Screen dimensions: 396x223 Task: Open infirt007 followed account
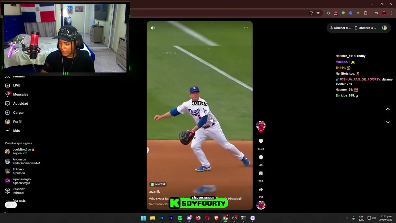[15, 191]
